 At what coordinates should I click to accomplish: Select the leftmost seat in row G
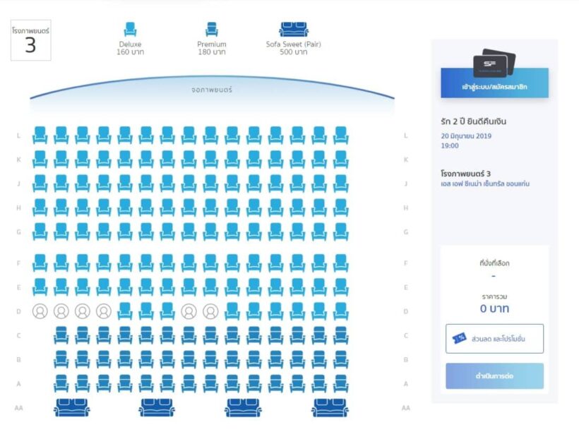coord(40,231)
